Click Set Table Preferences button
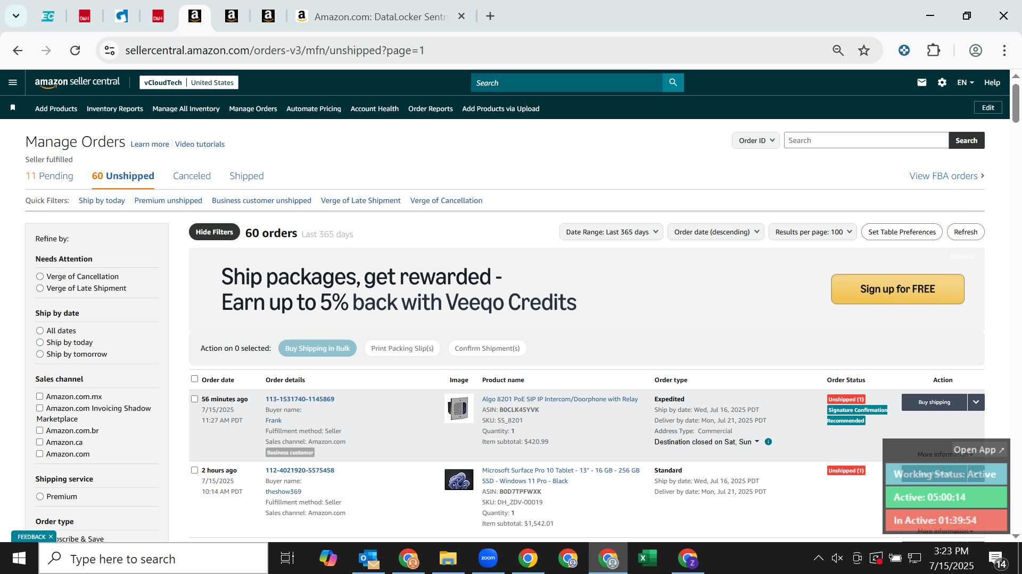 pos(902,232)
